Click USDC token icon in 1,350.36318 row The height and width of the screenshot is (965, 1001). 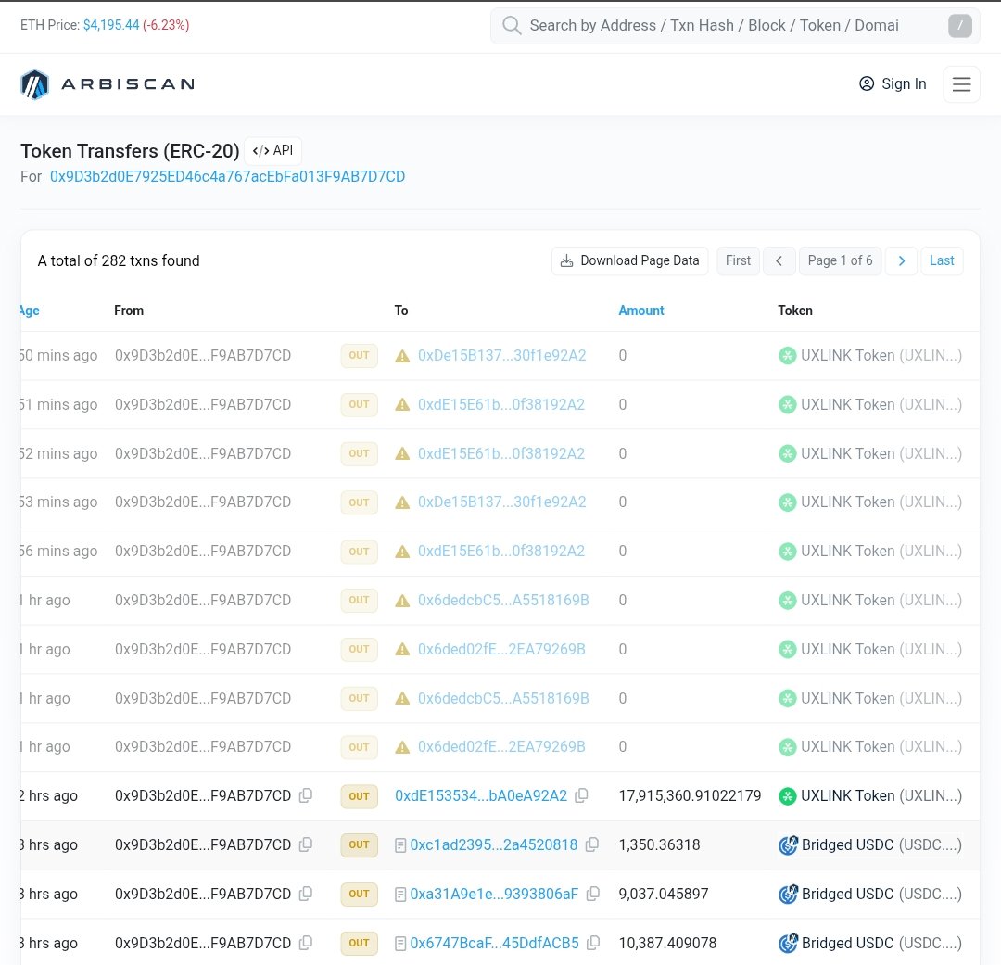(788, 844)
